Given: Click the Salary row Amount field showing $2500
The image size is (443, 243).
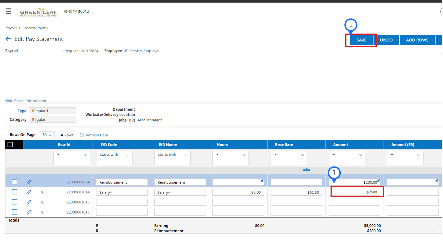Looking at the screenshot, I should click(x=354, y=192).
